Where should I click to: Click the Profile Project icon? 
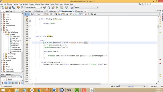tap(66, 7)
